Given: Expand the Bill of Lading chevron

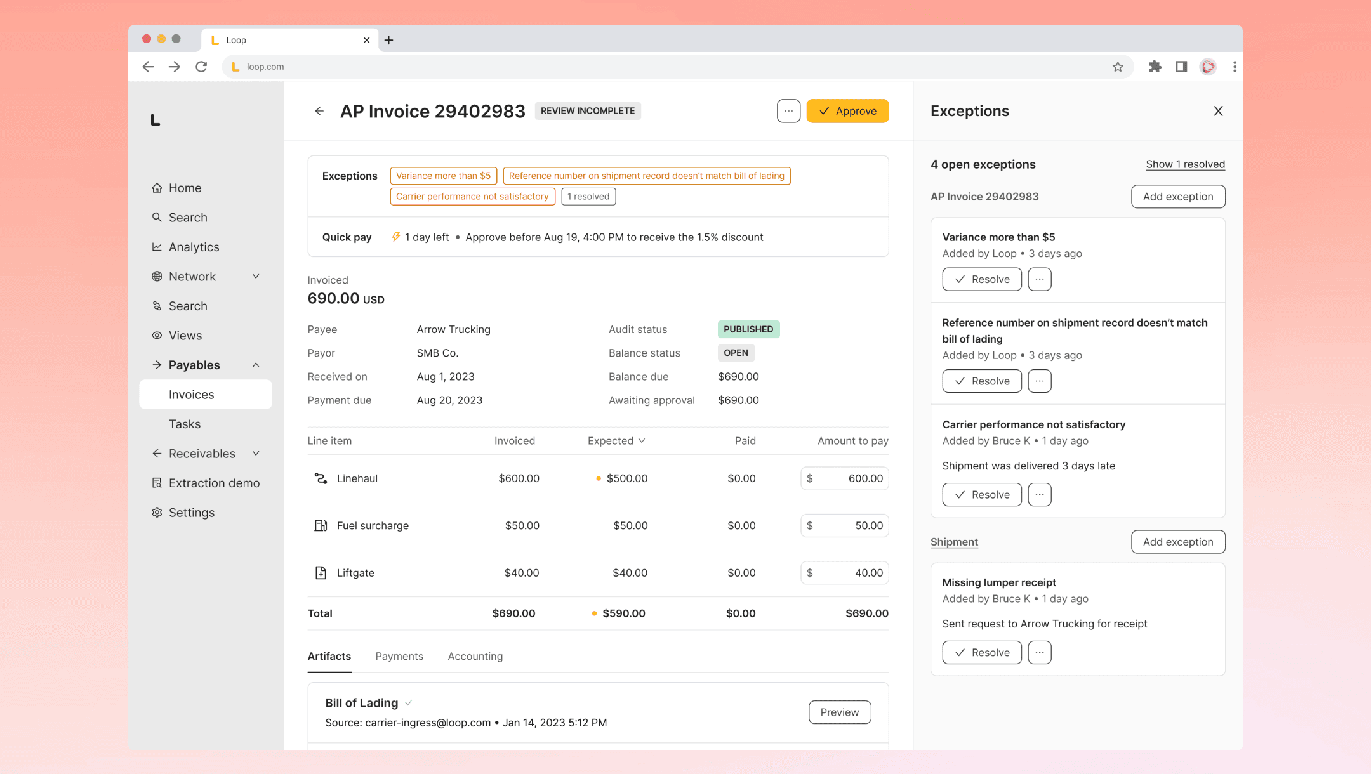Looking at the screenshot, I should pyautogui.click(x=409, y=703).
